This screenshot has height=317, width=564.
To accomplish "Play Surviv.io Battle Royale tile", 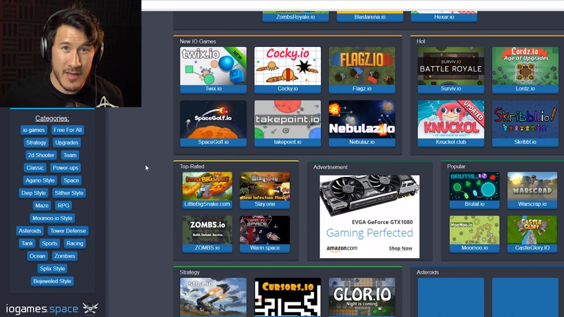I will [451, 70].
